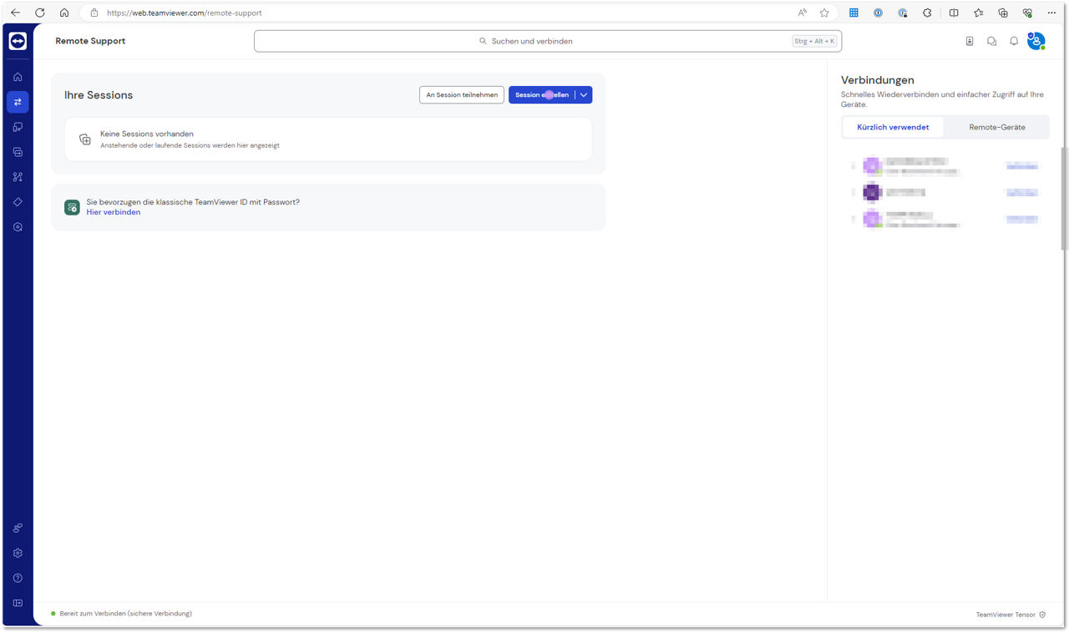Image resolution: width=1069 pixels, height=633 pixels.
Task: Click the 'TeamViewer Tensor' footer label
Action: (x=1006, y=615)
